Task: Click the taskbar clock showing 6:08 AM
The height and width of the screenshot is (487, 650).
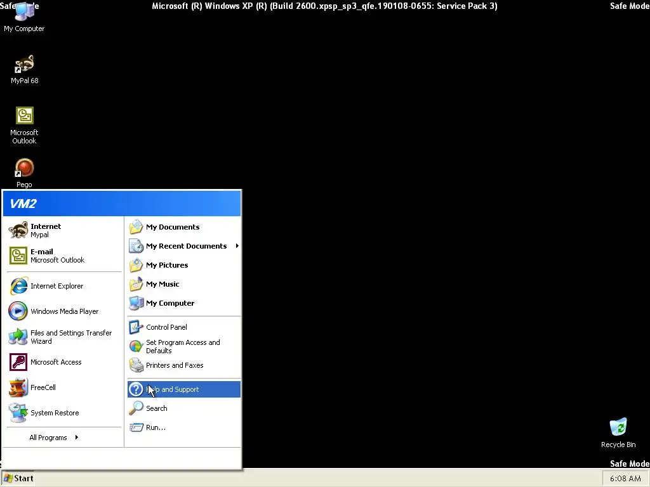Action: (625, 478)
